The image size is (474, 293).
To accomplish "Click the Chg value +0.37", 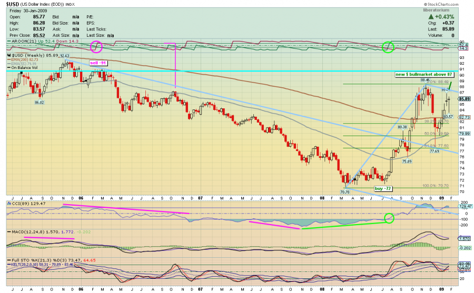I will click(x=448, y=23).
